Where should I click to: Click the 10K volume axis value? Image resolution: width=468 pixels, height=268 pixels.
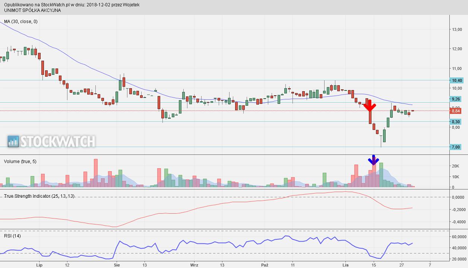pyautogui.click(x=455, y=177)
